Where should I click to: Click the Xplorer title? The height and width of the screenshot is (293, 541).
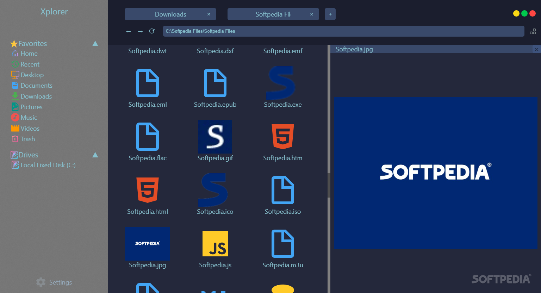[x=54, y=12]
